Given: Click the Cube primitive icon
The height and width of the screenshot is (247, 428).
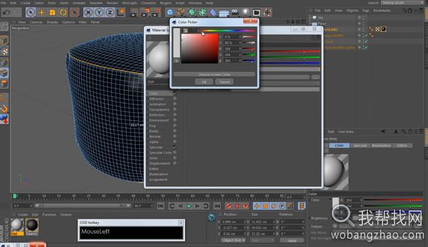Looking at the screenshot, I should click(170, 13).
